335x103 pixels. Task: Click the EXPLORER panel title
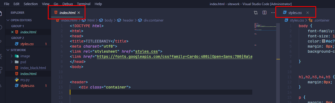point(17,13)
